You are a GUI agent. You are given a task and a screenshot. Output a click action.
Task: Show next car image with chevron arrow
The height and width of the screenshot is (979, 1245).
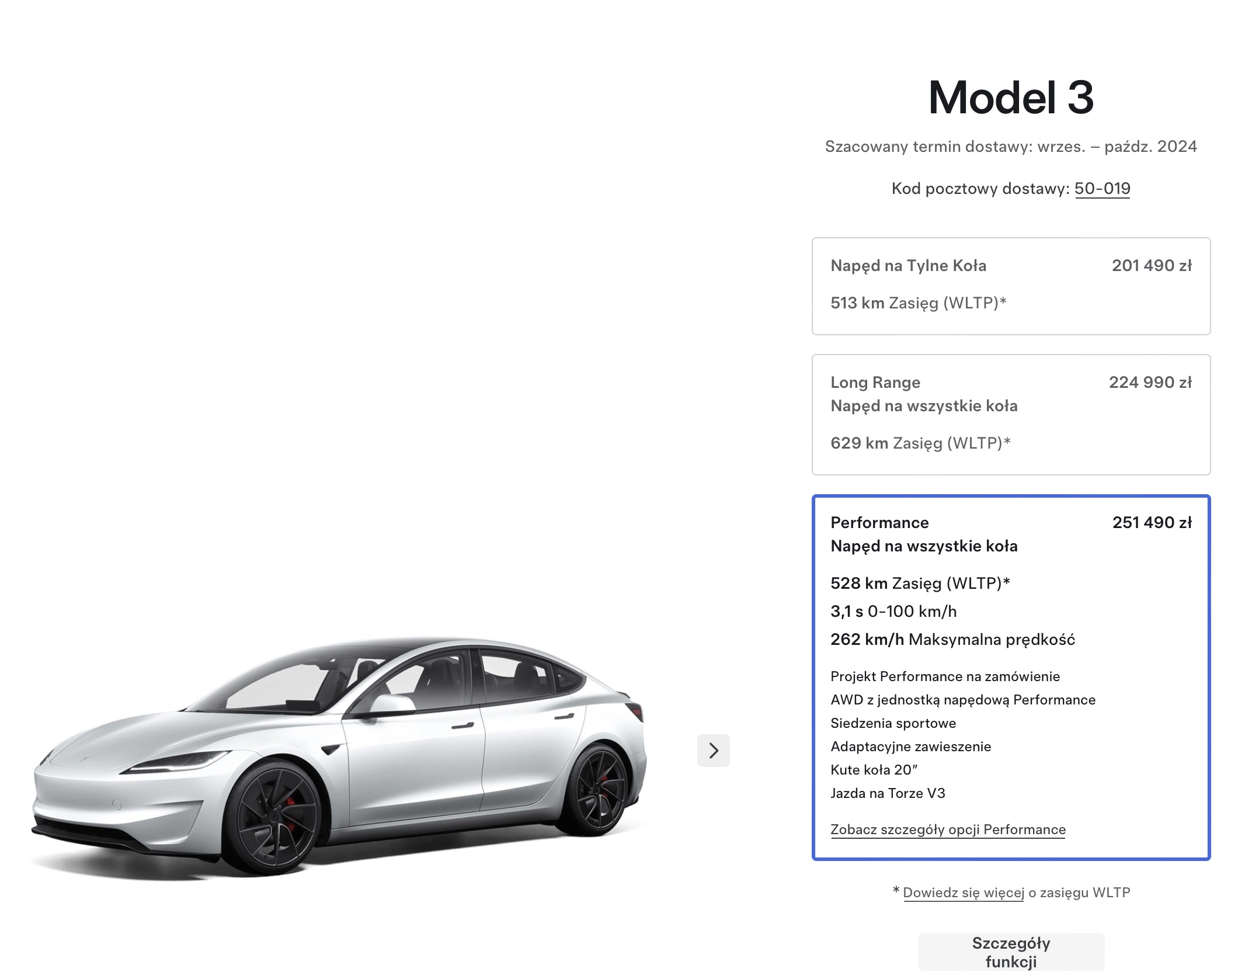[713, 750]
